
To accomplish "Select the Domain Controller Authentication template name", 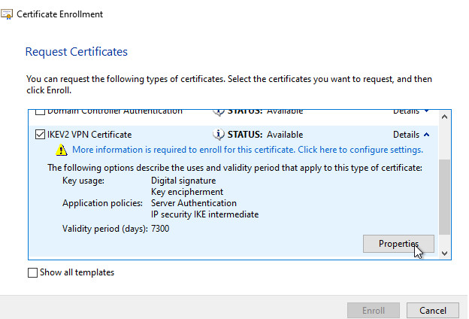I will [x=115, y=111].
